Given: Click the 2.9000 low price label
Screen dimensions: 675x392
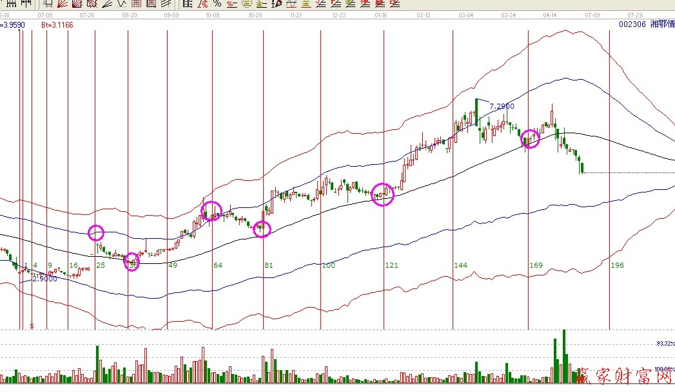Looking at the screenshot, I should pyautogui.click(x=44, y=279).
